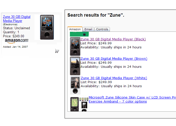
Task: Click the Silicone Skin Case product thumbnail
Action: (74, 104)
